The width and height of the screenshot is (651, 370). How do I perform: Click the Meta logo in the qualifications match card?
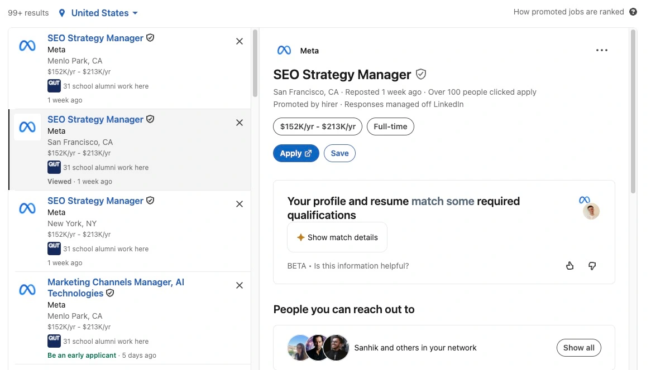click(584, 199)
